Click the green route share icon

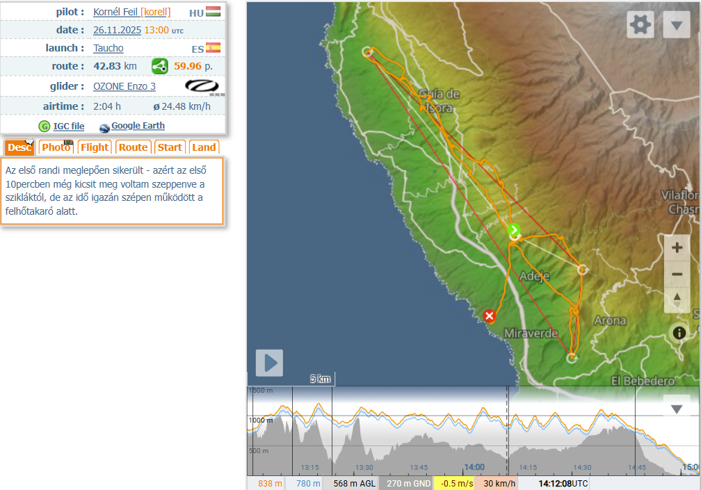click(x=160, y=67)
